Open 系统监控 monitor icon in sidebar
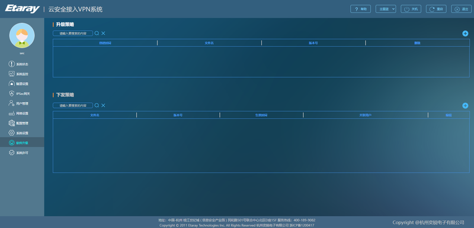This screenshot has width=474, height=228. (x=11, y=74)
